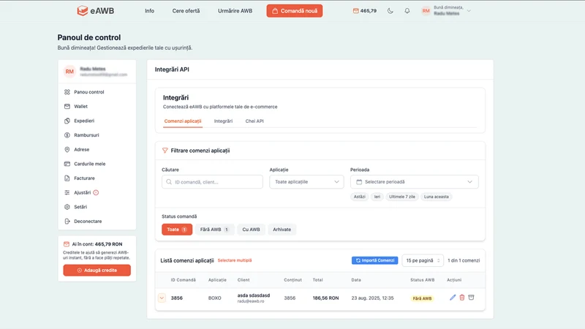Click Adrese pin sidebar icon
Viewport: 585px width, 329px height.
[67, 150]
